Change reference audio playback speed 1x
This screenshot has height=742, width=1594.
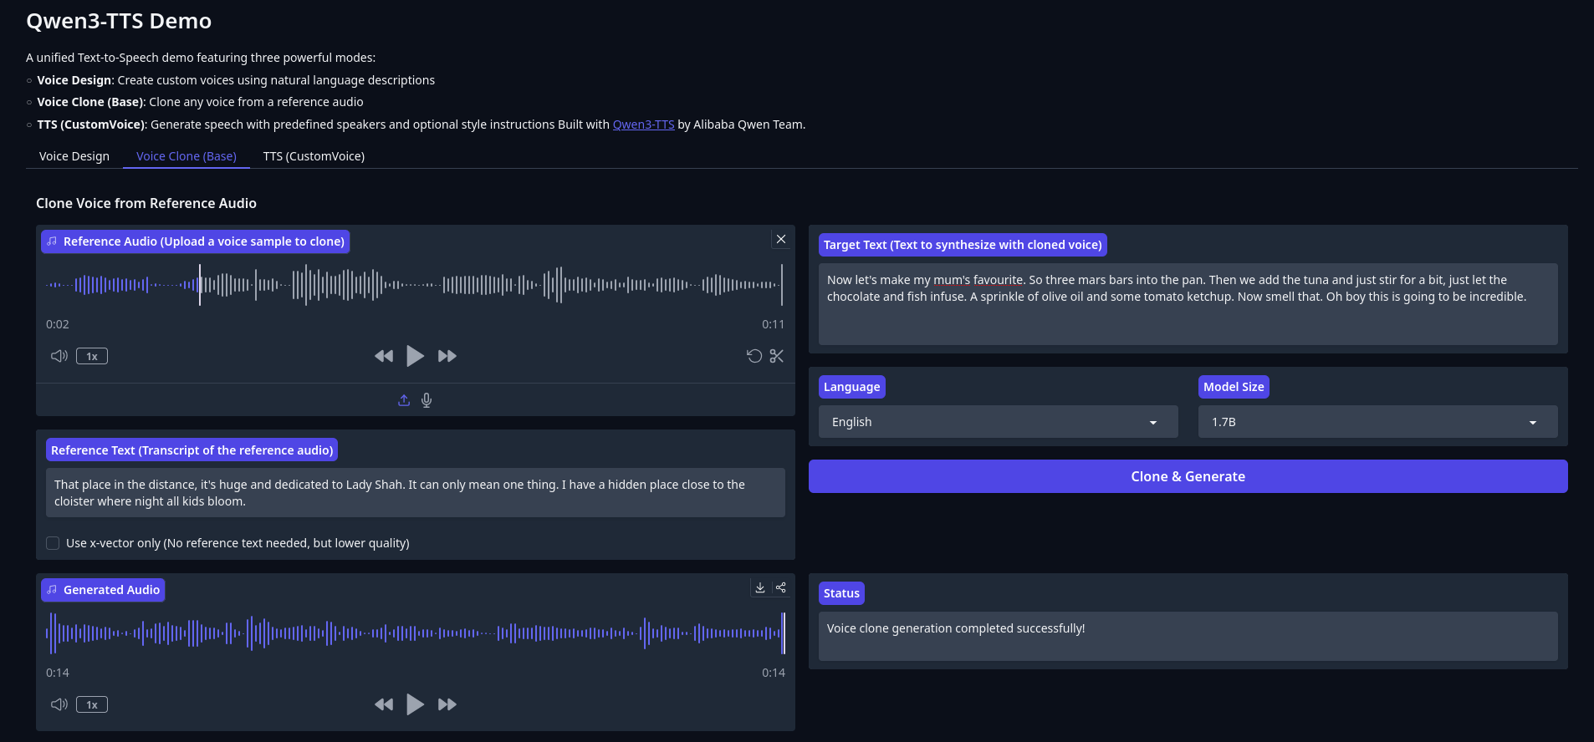point(92,356)
